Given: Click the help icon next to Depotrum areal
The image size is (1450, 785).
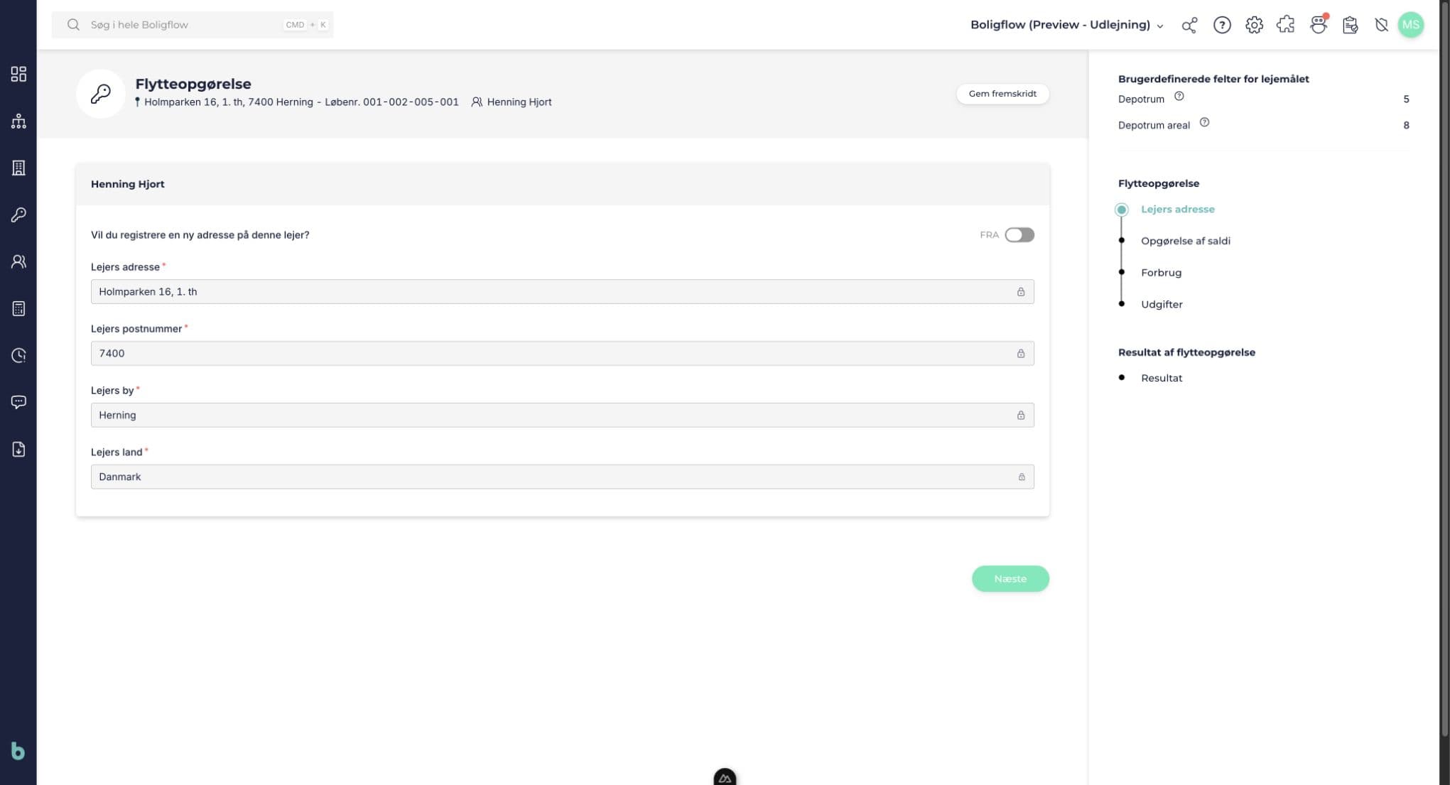Looking at the screenshot, I should pos(1204,122).
